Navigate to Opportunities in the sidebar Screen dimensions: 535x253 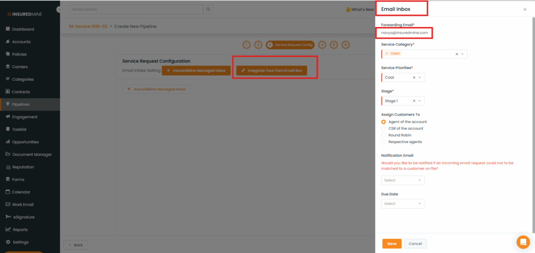point(26,142)
